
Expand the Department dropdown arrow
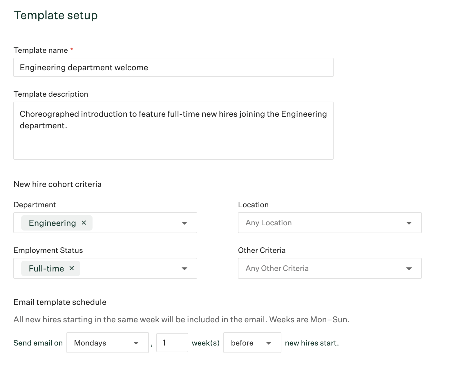pos(184,223)
